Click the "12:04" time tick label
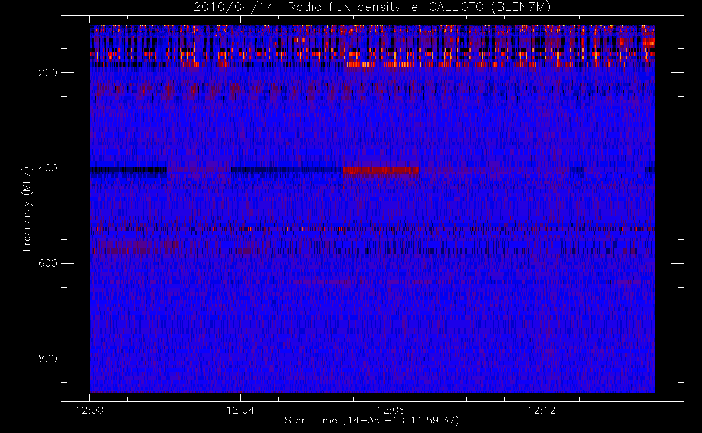Screen dimensions: 702x433 click(x=240, y=410)
